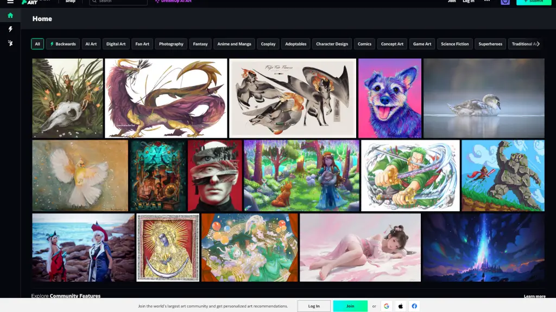Open the Shop menu
Screen dimensions: 556x312
(x=71, y=2)
